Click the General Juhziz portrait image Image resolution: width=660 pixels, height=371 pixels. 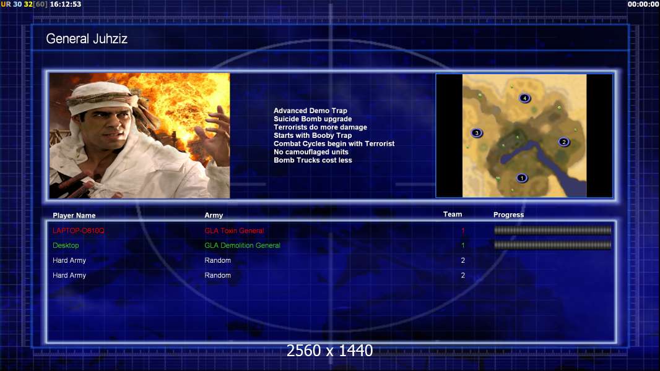tap(139, 135)
